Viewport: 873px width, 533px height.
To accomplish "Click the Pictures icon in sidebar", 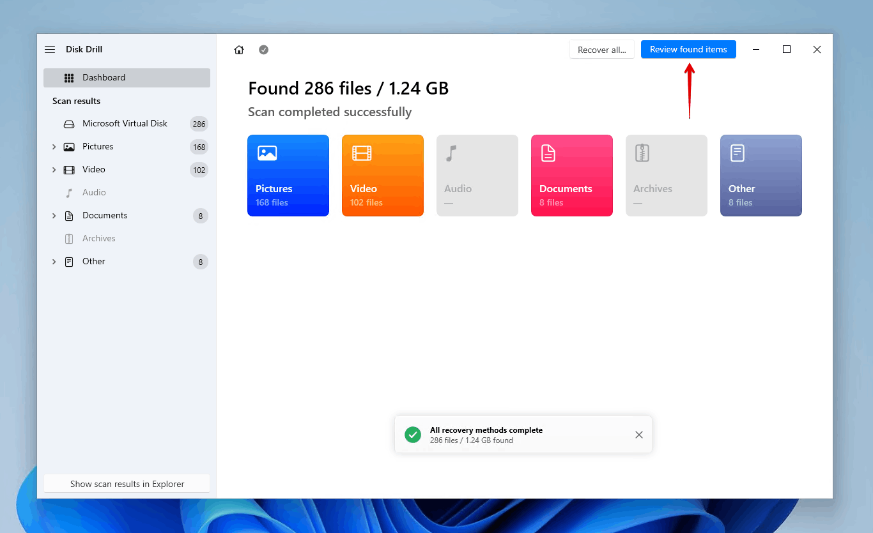I will tap(69, 147).
